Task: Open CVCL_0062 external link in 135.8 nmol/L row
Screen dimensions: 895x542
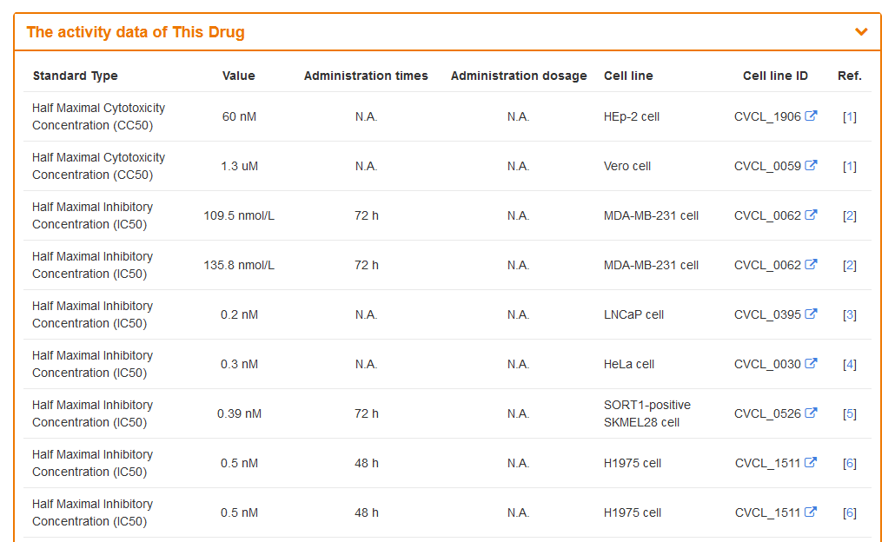Action: (811, 264)
